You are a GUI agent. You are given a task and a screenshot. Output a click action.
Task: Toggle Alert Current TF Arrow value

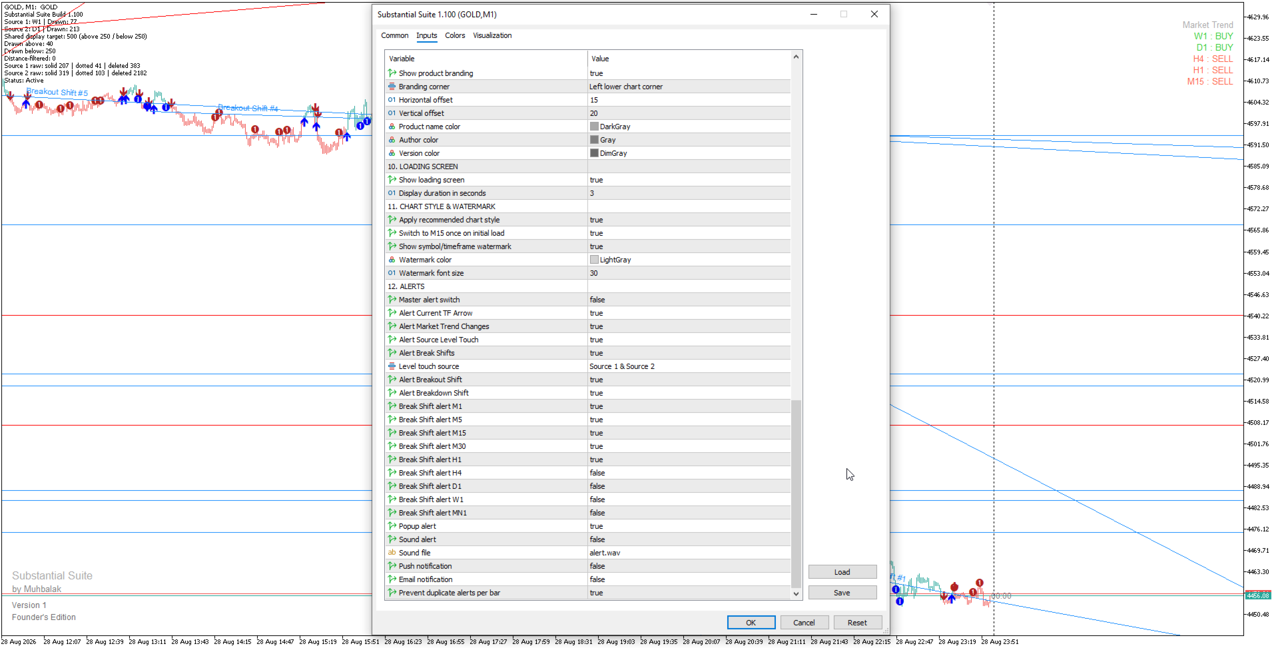click(x=689, y=313)
